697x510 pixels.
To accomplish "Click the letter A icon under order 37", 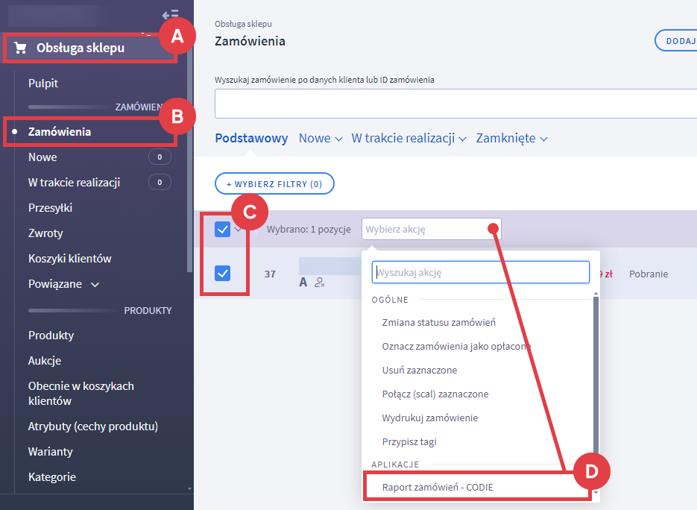I will [x=303, y=283].
